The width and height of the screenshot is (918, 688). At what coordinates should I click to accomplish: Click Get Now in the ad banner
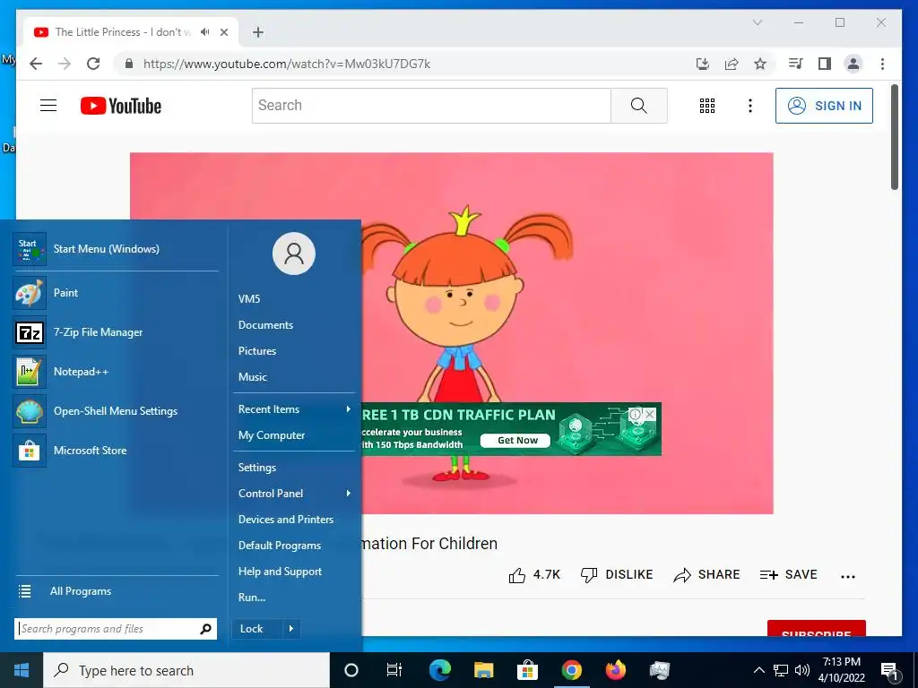click(x=517, y=440)
